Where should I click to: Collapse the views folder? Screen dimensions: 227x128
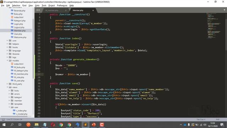7,87
